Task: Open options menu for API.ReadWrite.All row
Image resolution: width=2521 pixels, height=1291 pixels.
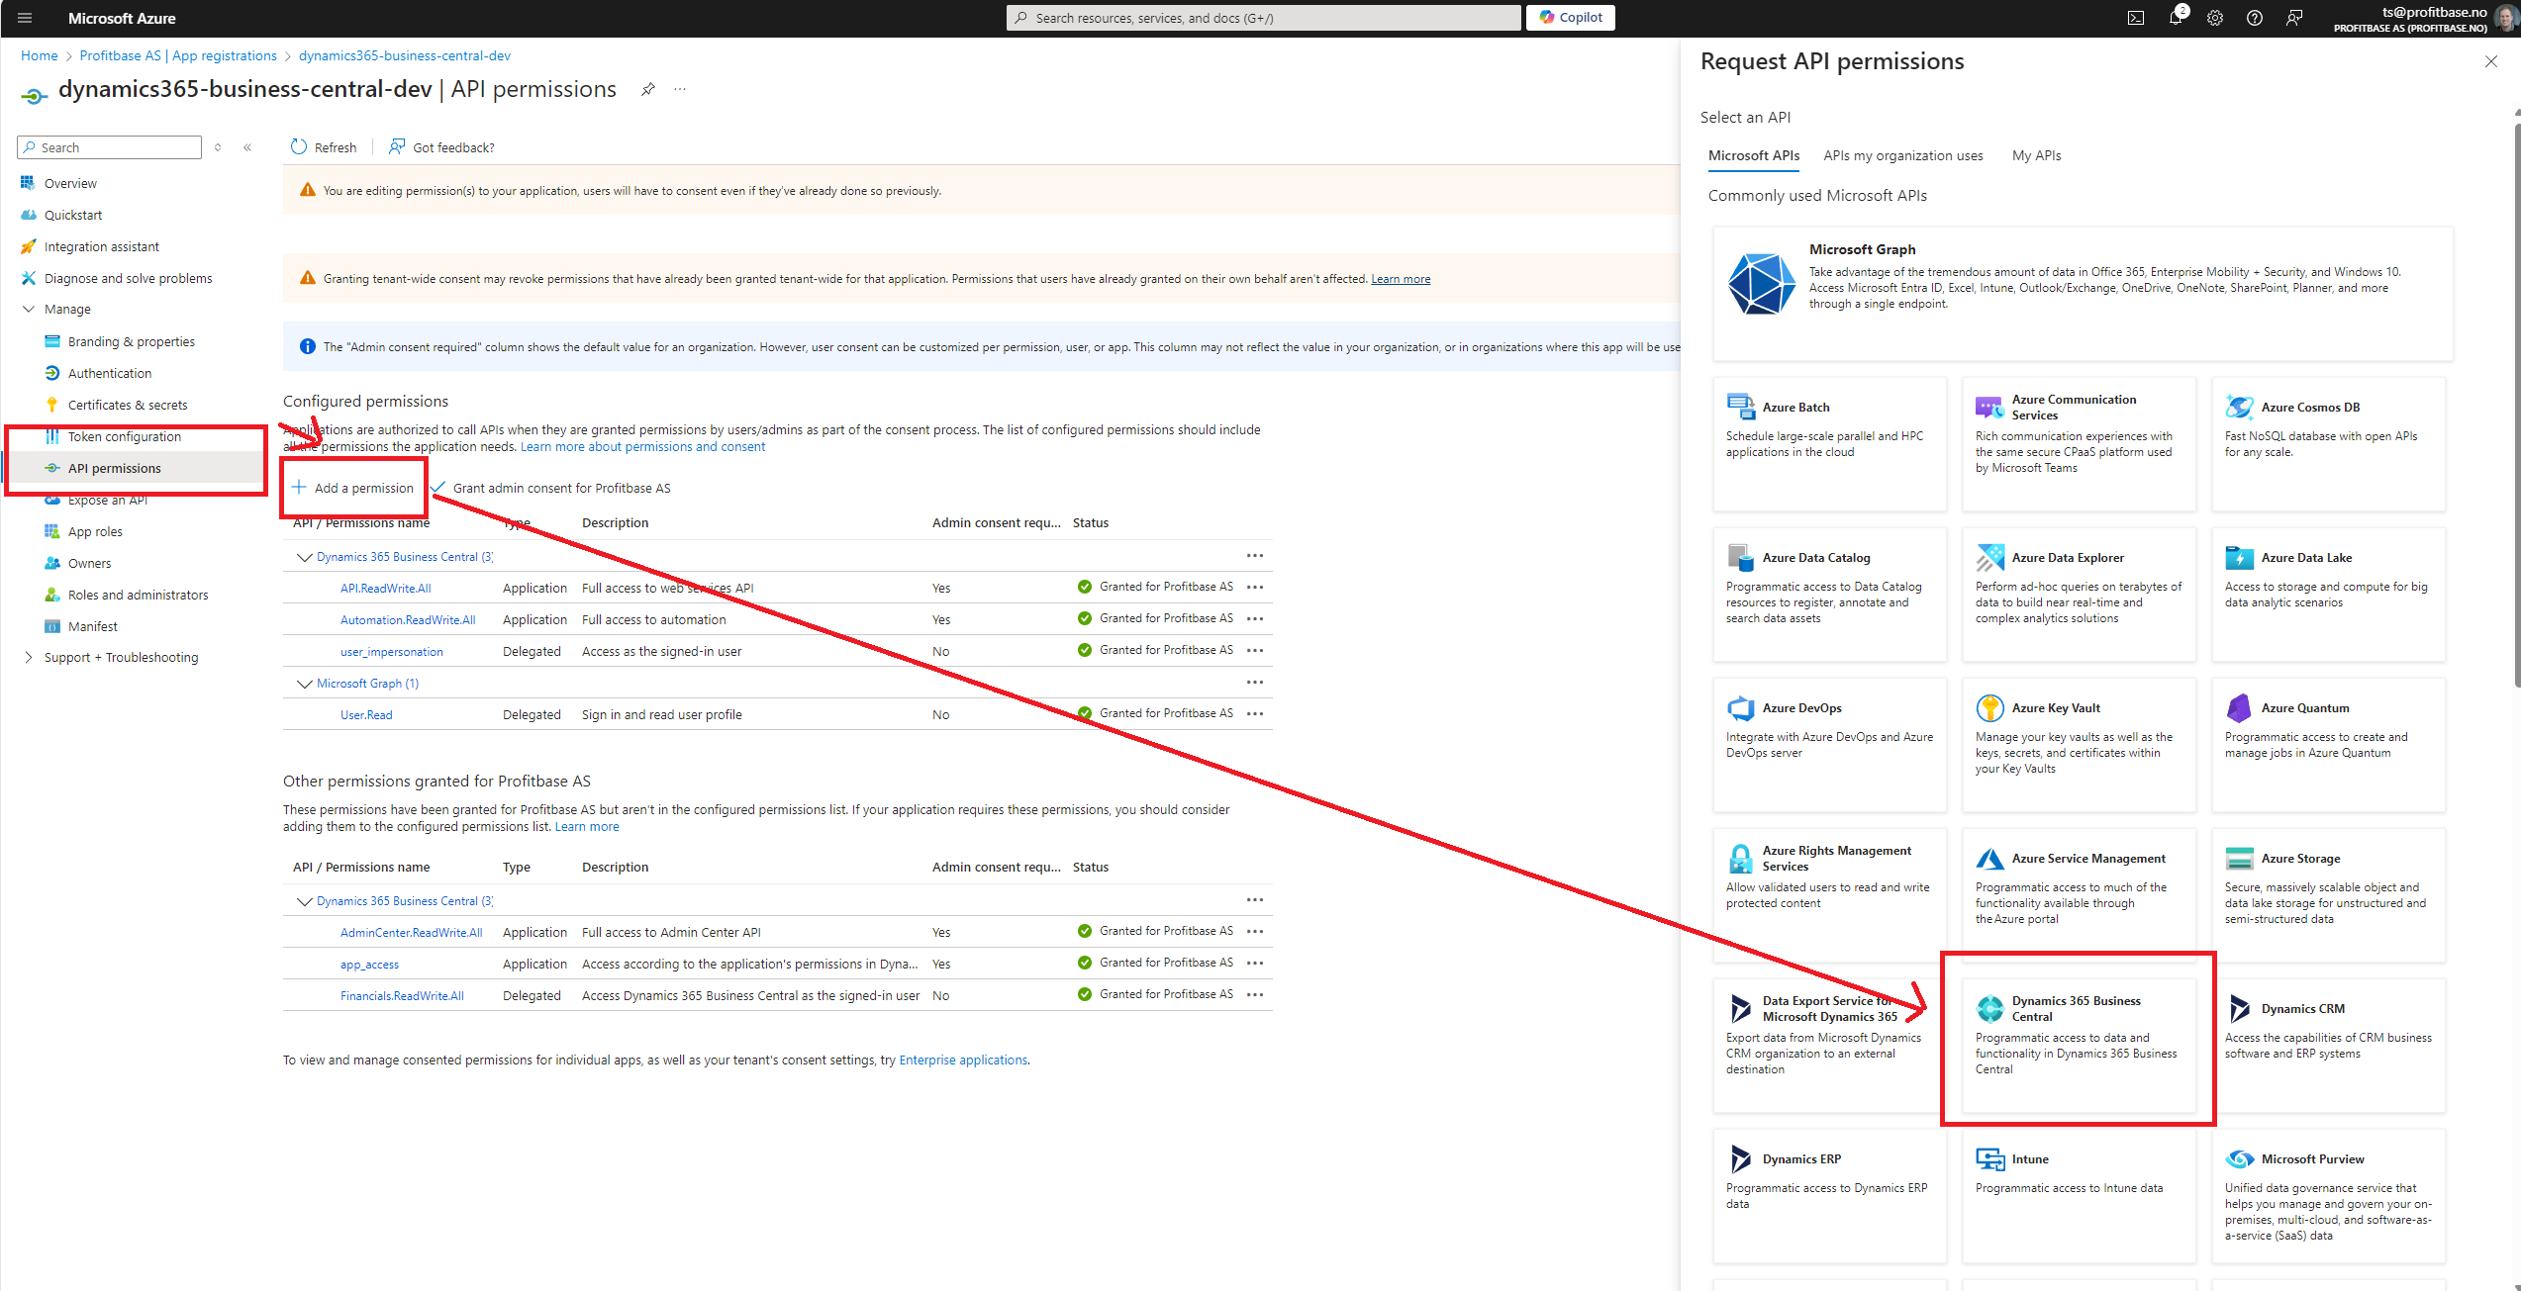Action: (1255, 588)
